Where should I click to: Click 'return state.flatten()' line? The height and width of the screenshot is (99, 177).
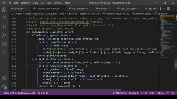click(x=53, y=56)
